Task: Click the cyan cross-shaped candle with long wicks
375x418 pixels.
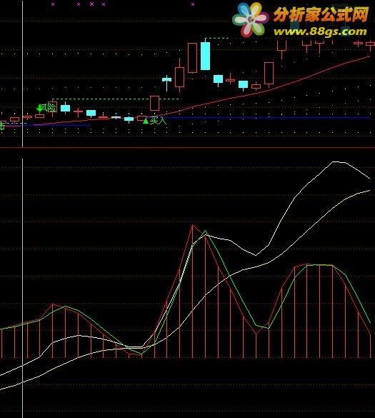Action: click(x=167, y=80)
